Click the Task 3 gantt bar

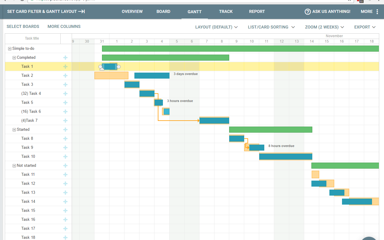132,85
